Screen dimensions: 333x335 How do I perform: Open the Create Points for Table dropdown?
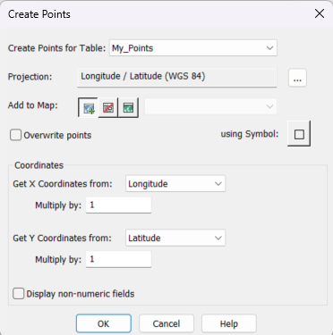193,48
